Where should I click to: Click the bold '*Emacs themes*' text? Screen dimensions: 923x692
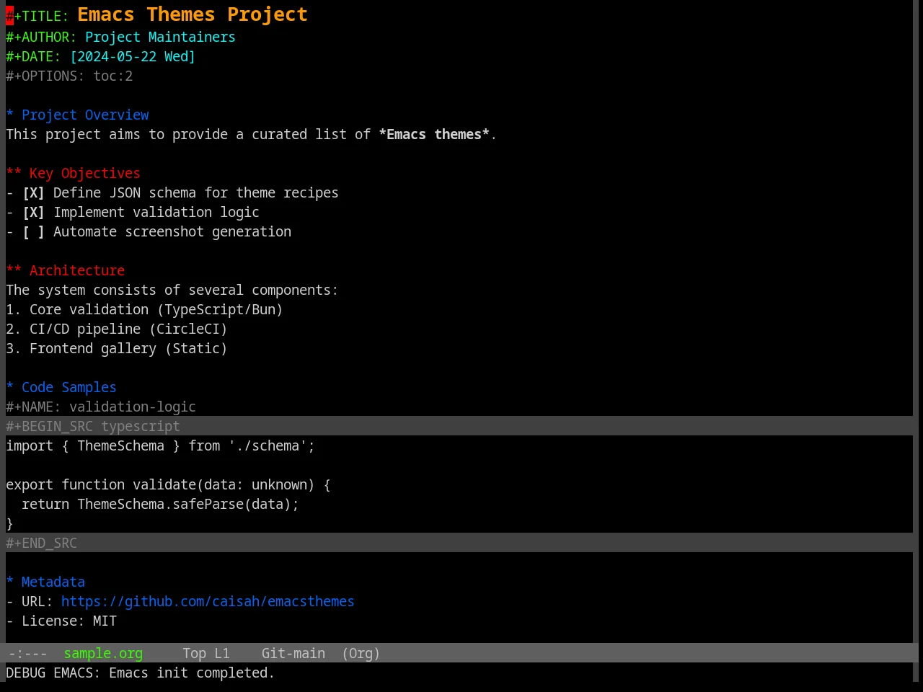[x=434, y=134]
